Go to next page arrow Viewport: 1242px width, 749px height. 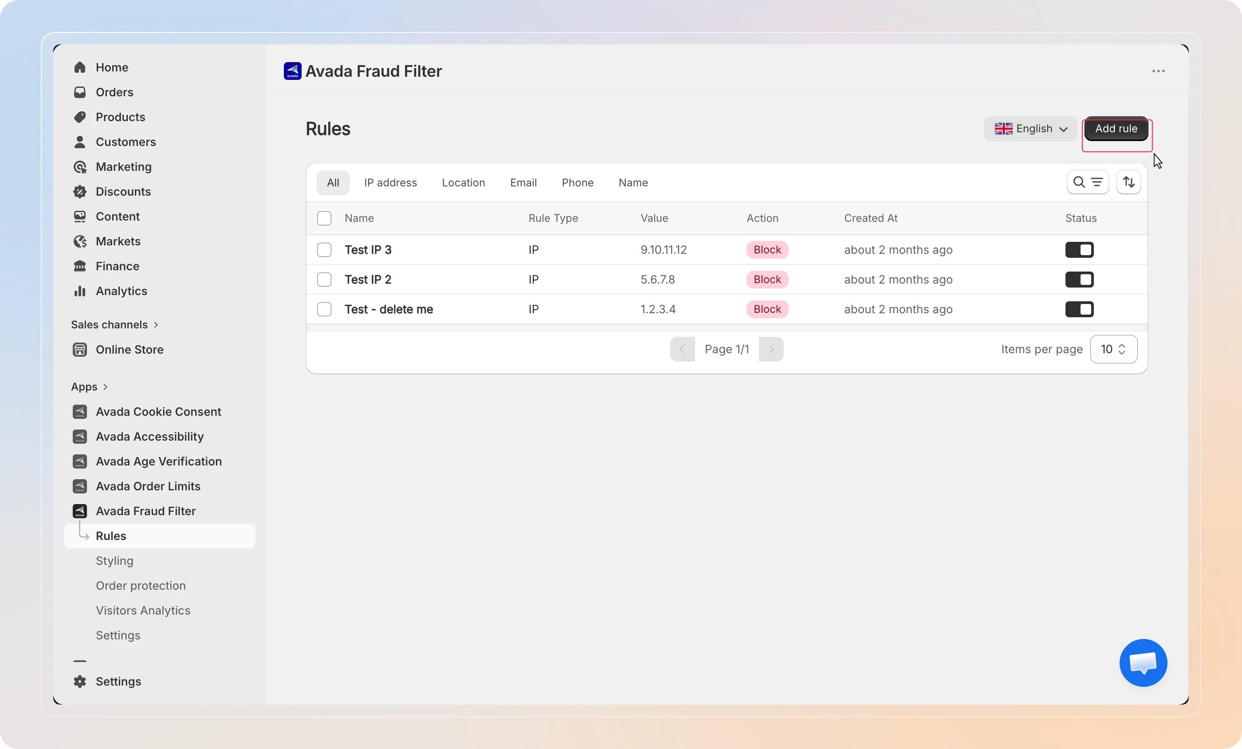[x=771, y=349]
